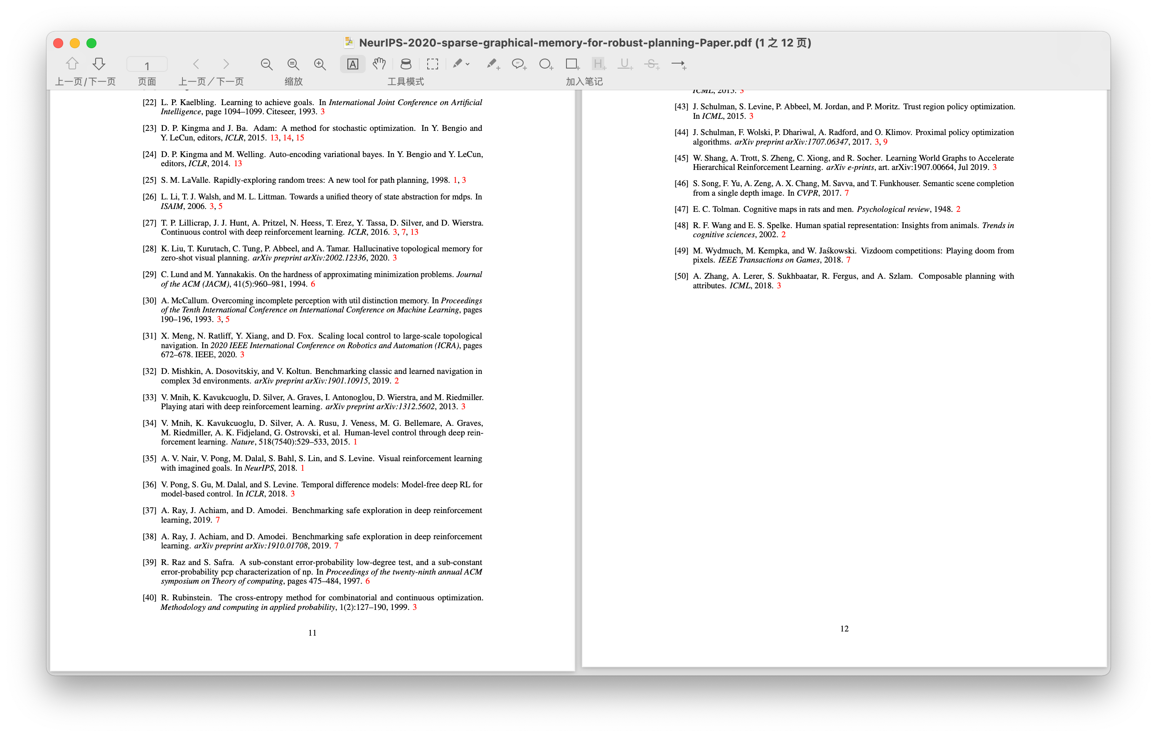Go to previous page with up arrow

click(72, 64)
